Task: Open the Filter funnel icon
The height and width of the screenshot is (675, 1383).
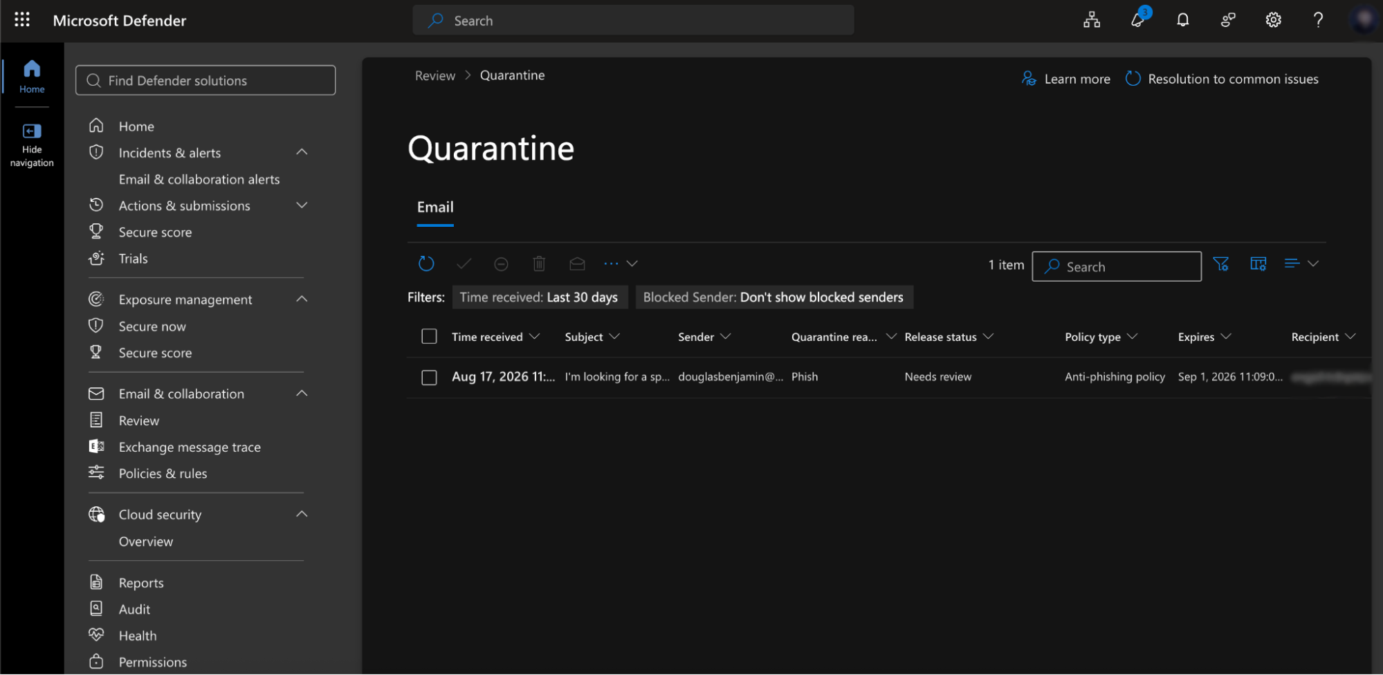Action: (x=1221, y=264)
